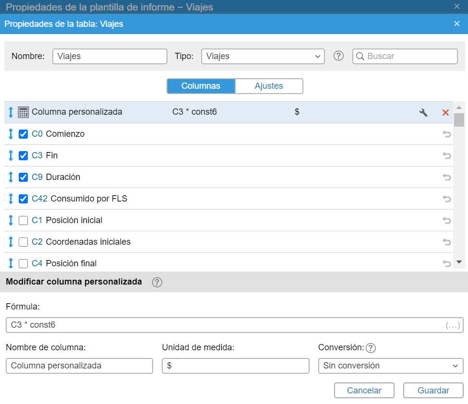Disable the C42 Consumido por FLS checkbox
Image resolution: width=468 pixels, height=404 pixels.
click(23, 199)
